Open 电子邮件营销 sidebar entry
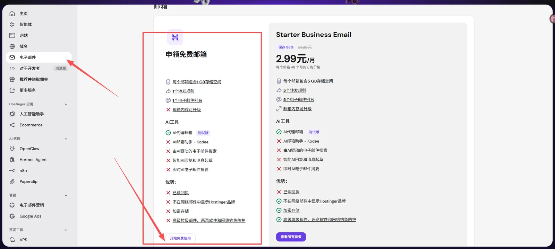The image size is (555, 249). [x=39, y=205]
